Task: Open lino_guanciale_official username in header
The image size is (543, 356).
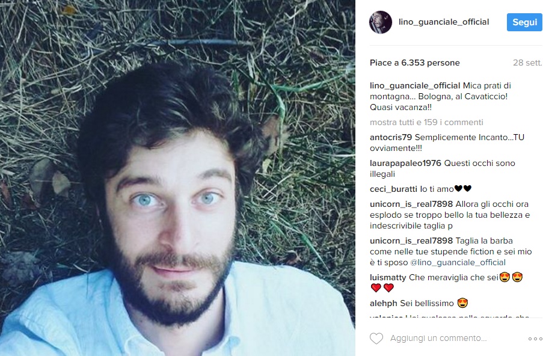Action: click(x=444, y=22)
